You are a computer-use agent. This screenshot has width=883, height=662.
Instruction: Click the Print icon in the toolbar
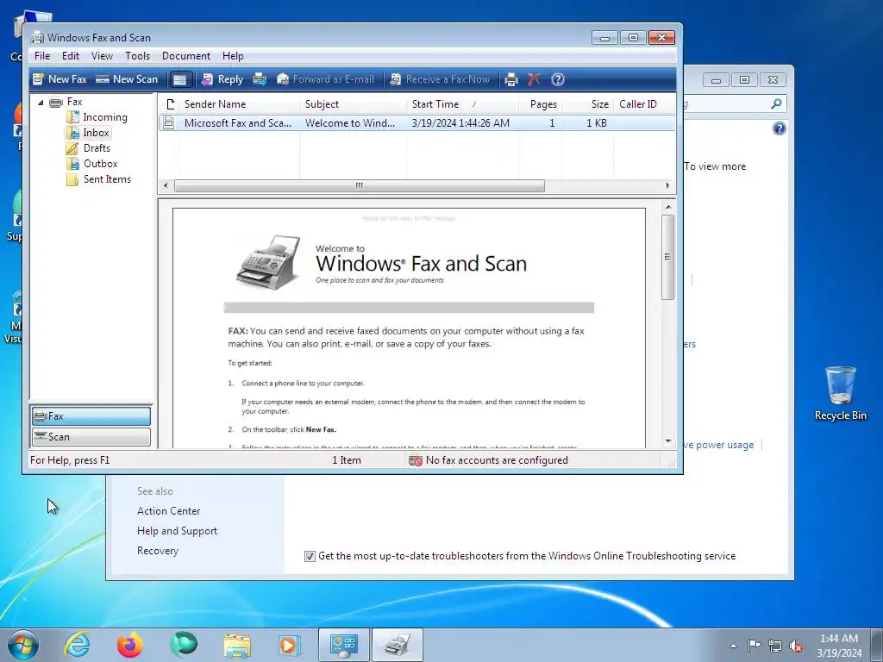511,79
